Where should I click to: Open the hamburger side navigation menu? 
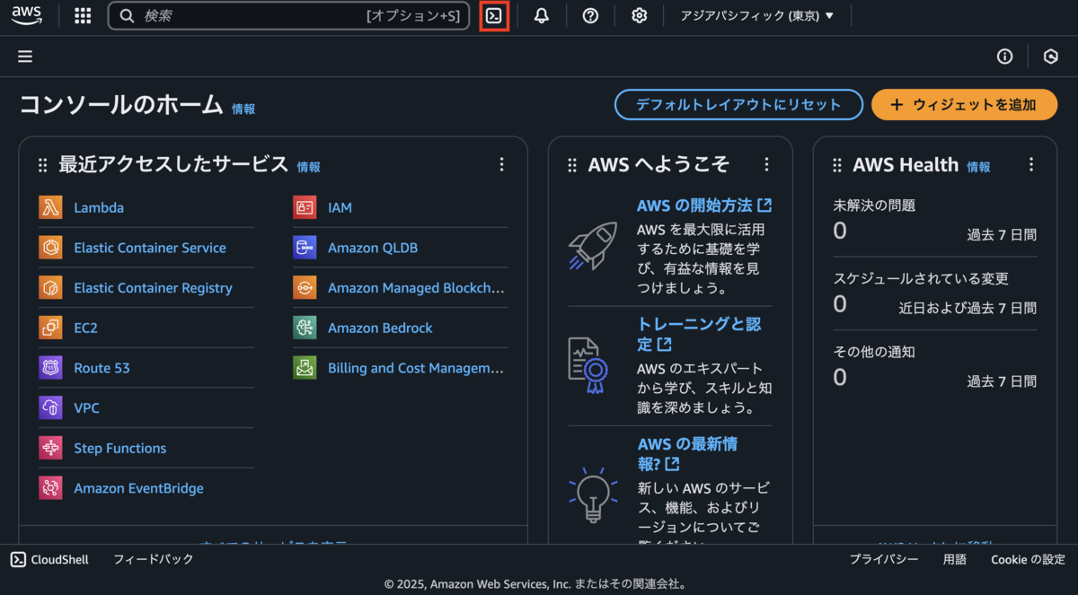(x=25, y=57)
